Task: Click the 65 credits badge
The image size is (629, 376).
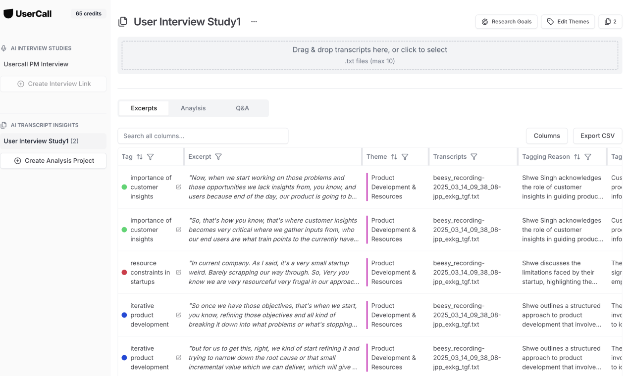Action: tap(89, 14)
